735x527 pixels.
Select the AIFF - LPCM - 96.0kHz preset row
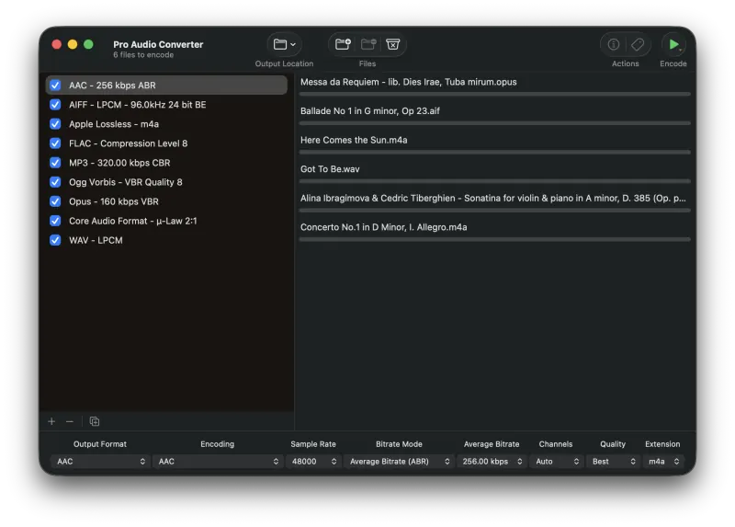coord(166,105)
